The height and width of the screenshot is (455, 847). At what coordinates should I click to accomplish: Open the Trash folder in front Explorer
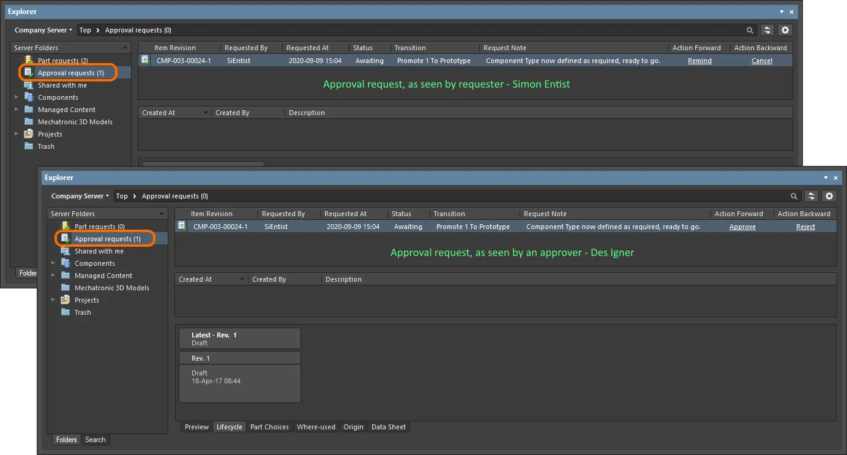pos(83,312)
